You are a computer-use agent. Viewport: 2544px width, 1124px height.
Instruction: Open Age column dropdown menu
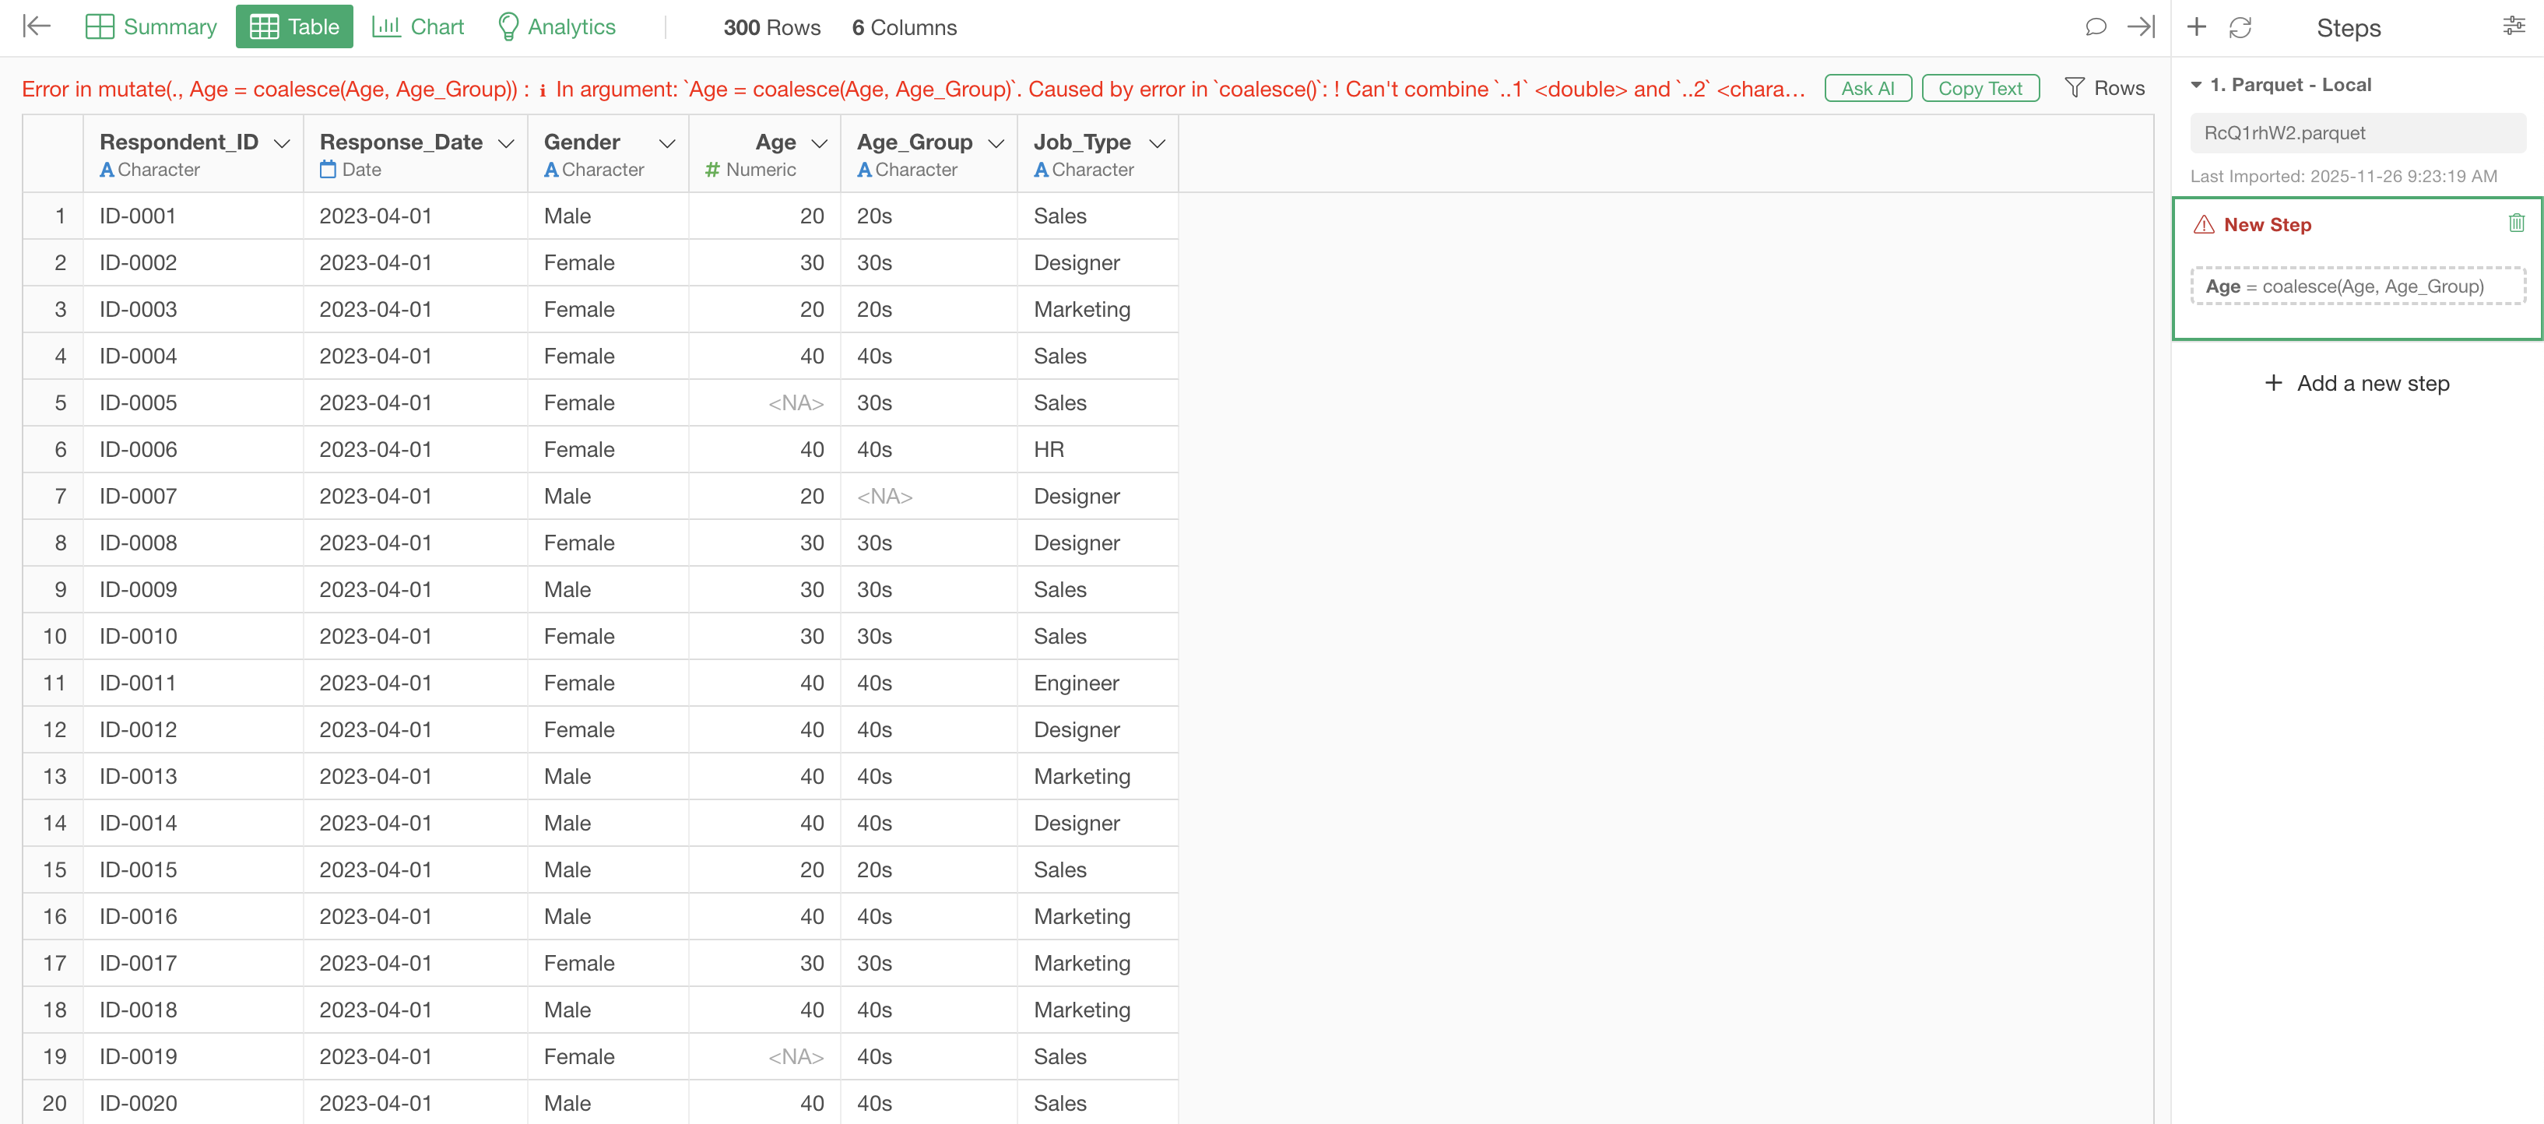click(820, 143)
